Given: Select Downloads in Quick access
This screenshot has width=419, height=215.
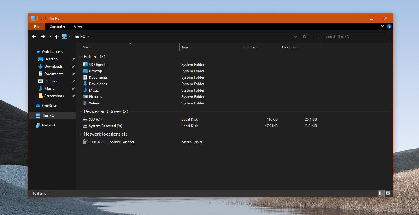Looking at the screenshot, I should (53, 66).
